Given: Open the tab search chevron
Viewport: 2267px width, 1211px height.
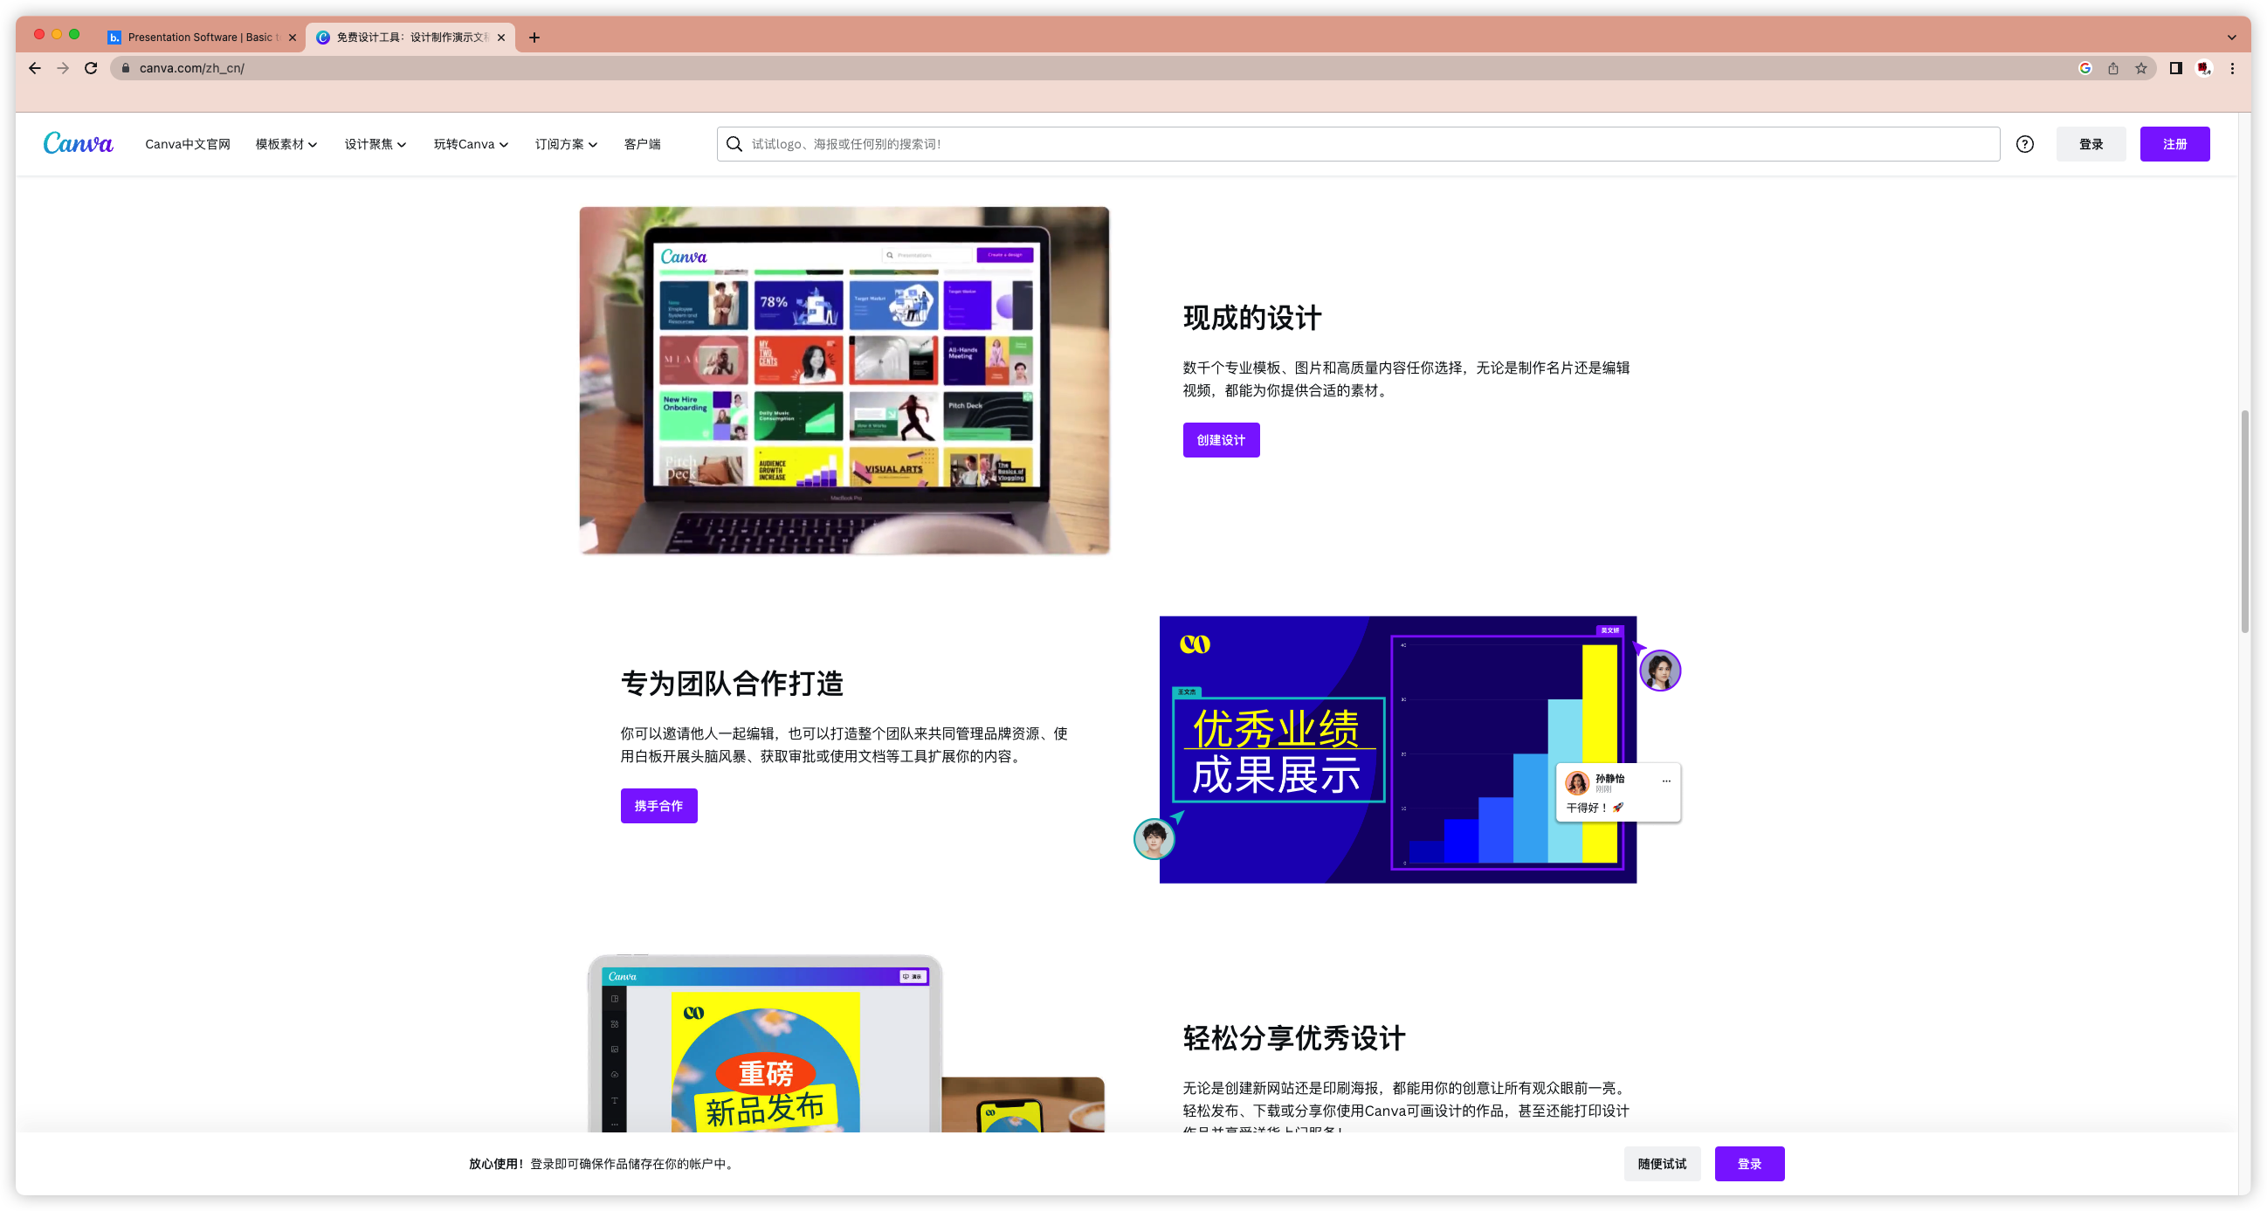Looking at the screenshot, I should click(2231, 37).
